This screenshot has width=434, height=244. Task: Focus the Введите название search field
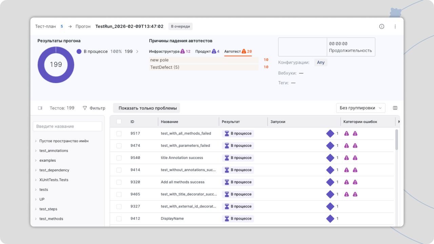pos(67,126)
